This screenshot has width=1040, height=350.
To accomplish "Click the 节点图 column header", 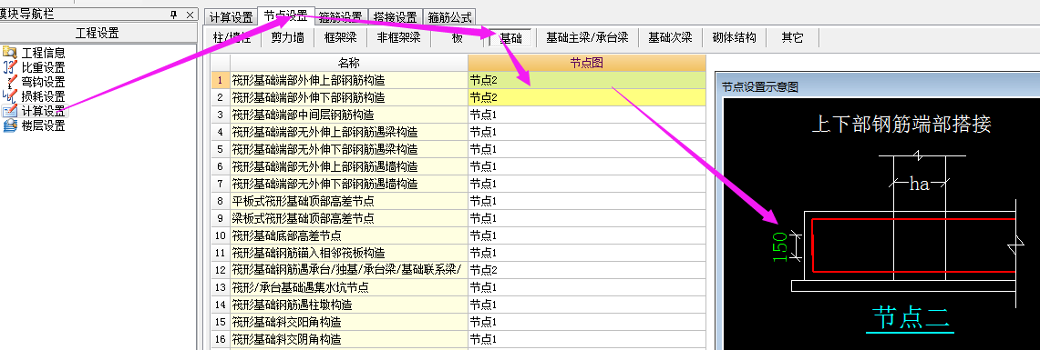I will click(587, 63).
